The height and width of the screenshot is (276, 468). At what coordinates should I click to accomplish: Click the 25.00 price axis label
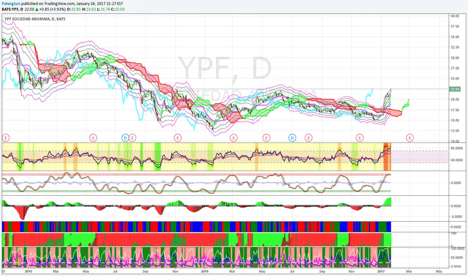point(455,79)
